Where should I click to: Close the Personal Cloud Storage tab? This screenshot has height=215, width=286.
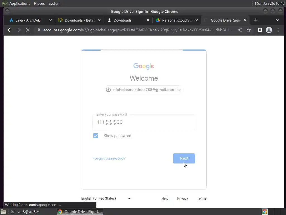point(197,20)
